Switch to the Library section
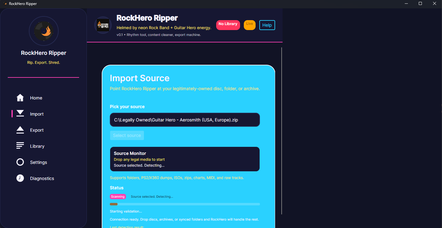Screen dimensions: 442x228 click(x=37, y=146)
